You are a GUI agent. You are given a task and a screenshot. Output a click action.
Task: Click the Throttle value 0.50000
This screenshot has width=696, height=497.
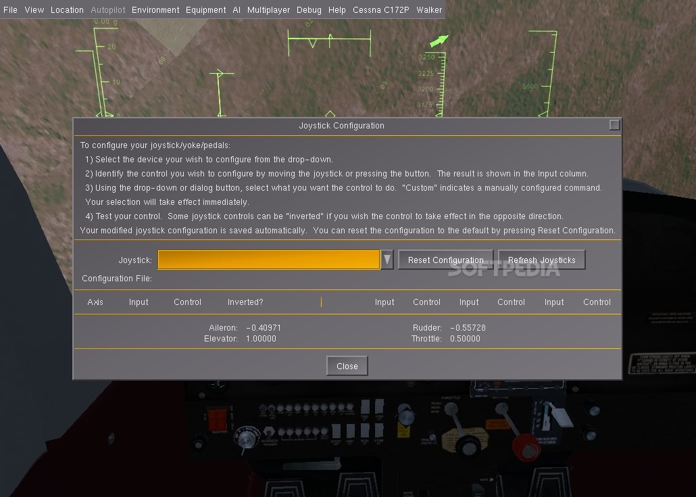click(x=465, y=339)
